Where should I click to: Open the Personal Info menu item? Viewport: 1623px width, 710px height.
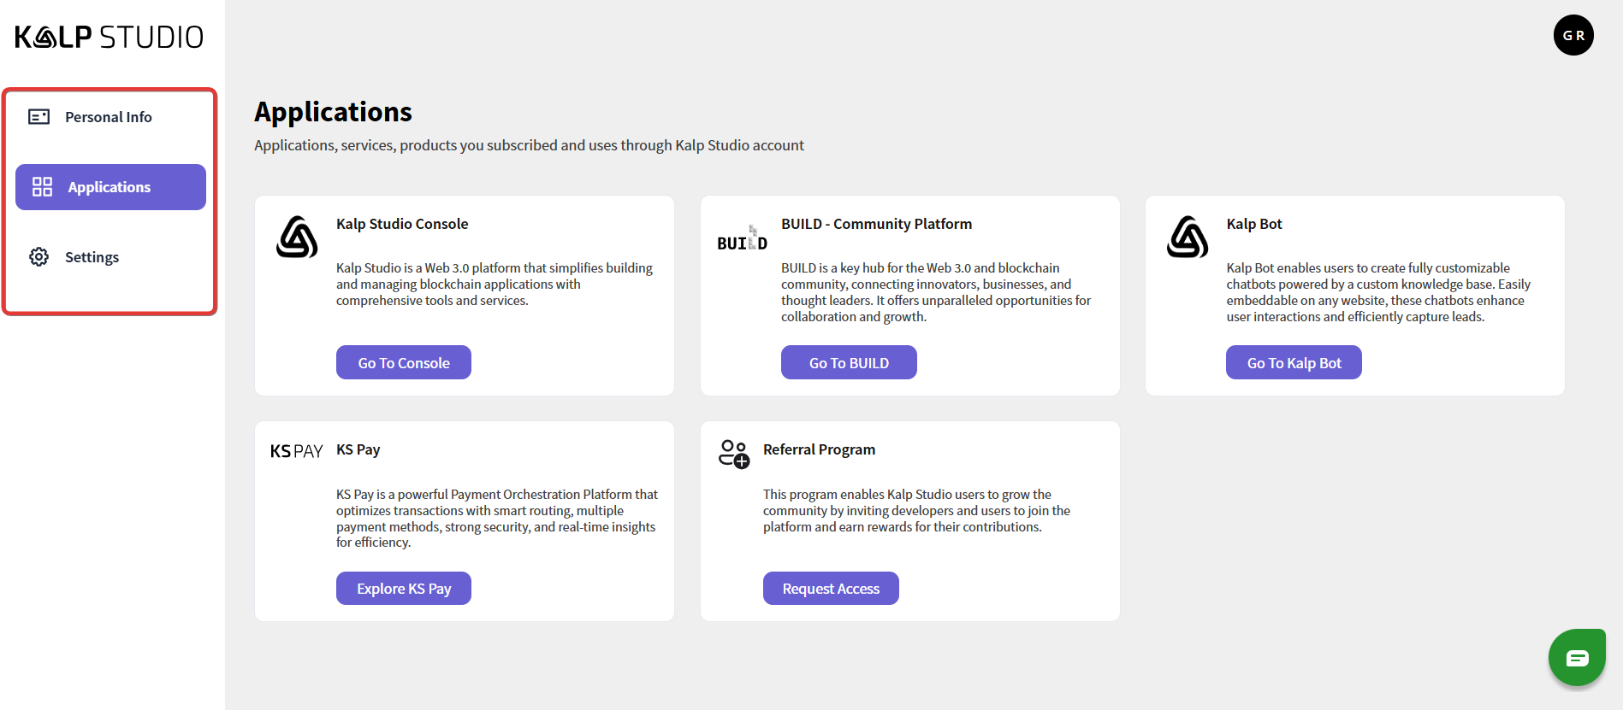pyautogui.click(x=109, y=117)
